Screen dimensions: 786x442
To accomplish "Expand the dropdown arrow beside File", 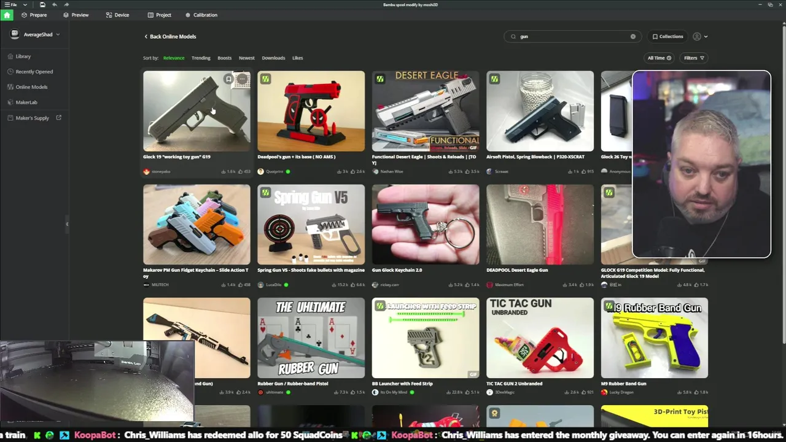I will tap(25, 5).
